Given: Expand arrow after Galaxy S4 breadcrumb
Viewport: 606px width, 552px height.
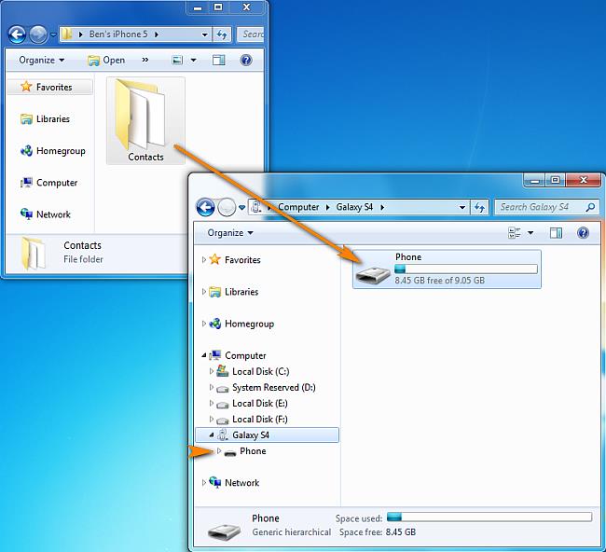Looking at the screenshot, I should click(382, 207).
